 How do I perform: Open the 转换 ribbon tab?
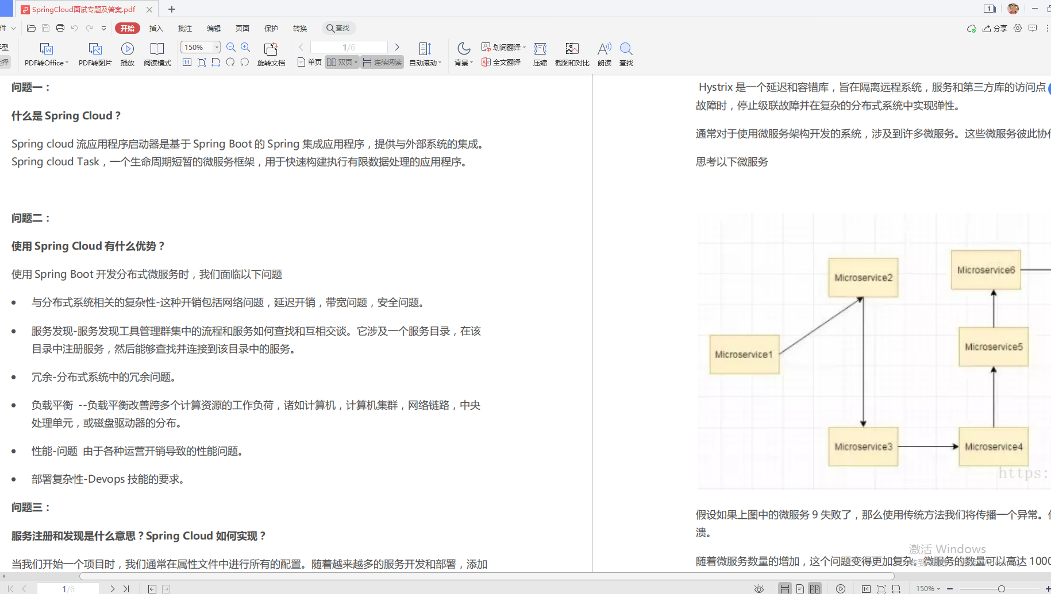tap(300, 28)
